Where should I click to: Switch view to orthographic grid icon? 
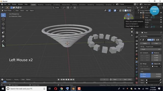click(132, 35)
